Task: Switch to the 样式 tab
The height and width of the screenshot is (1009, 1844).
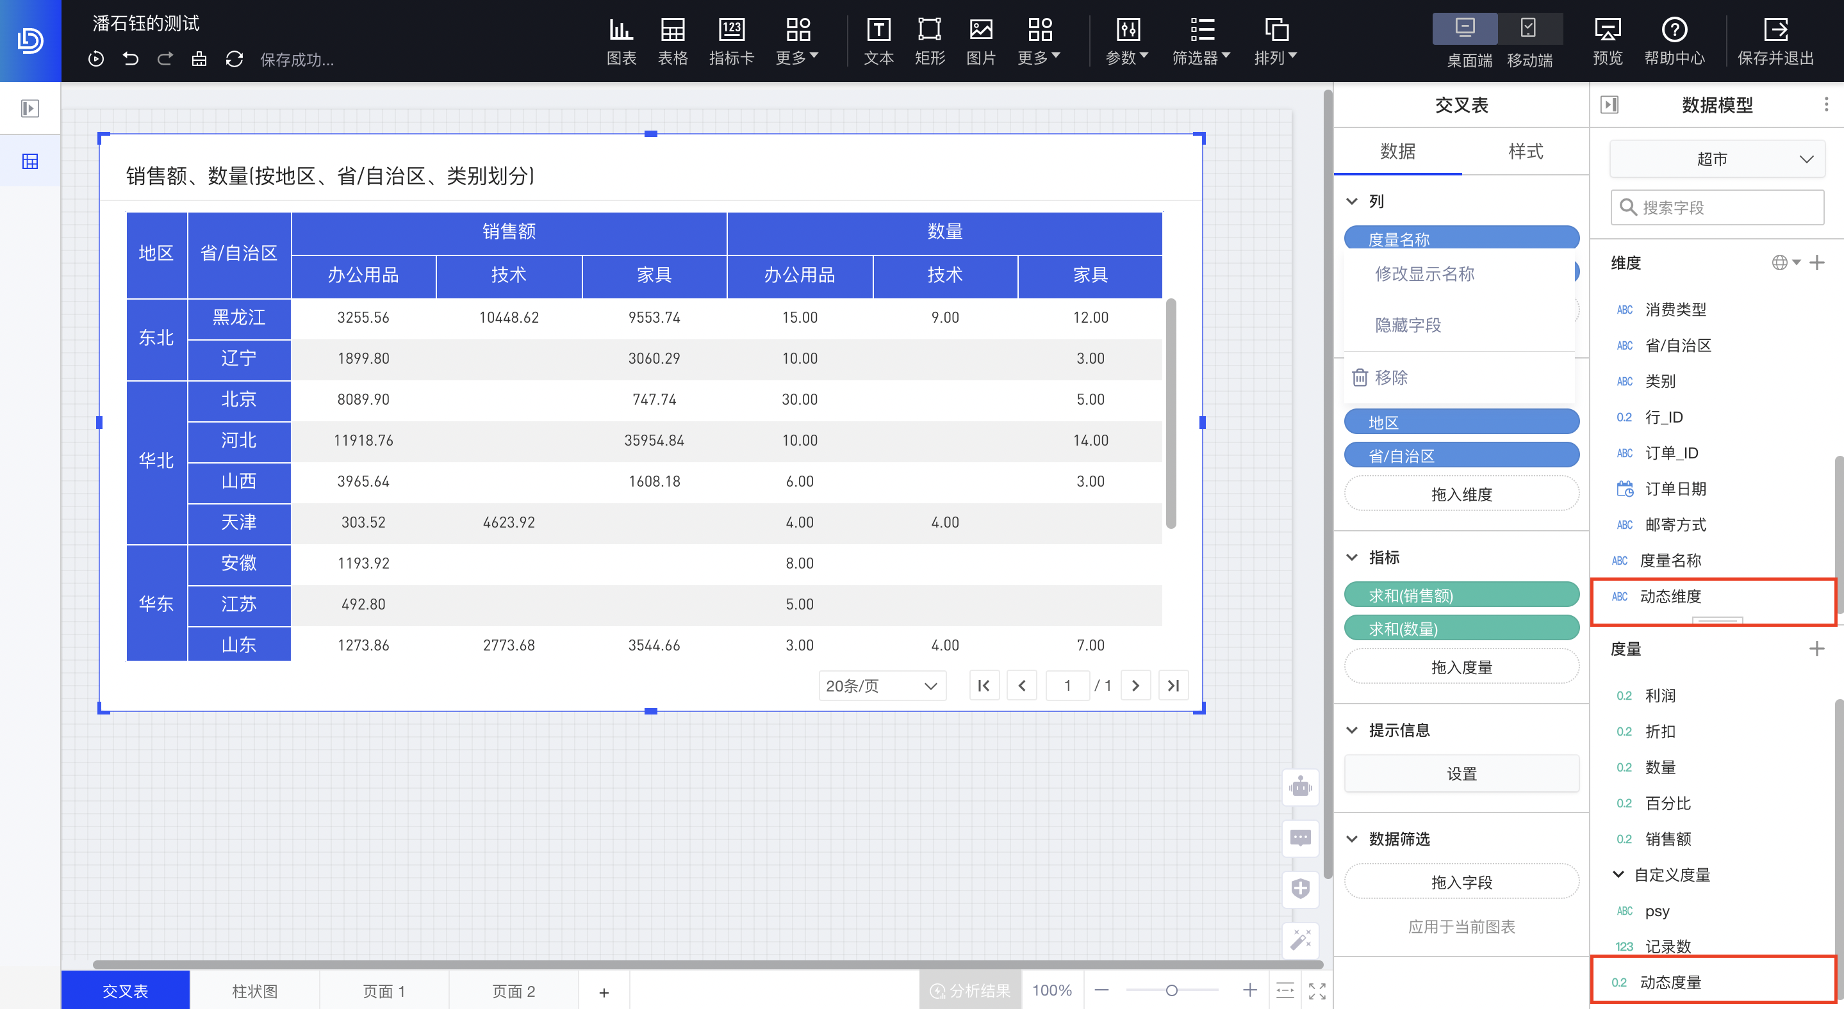Action: (1526, 151)
